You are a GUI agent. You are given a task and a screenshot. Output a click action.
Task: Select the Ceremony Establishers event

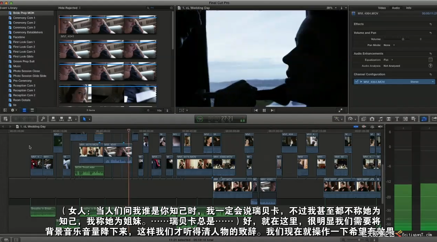pyautogui.click(x=27, y=32)
